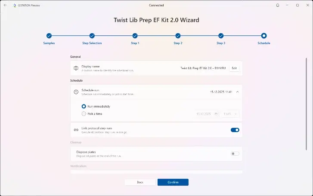The width and height of the screenshot is (313, 196).
Task: Toggle Link protocol step runs switch
Action: tap(235, 130)
